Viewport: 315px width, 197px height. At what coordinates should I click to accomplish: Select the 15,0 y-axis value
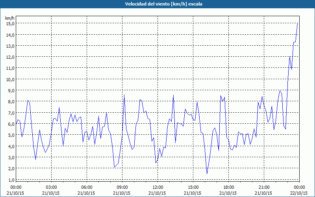tap(10, 24)
